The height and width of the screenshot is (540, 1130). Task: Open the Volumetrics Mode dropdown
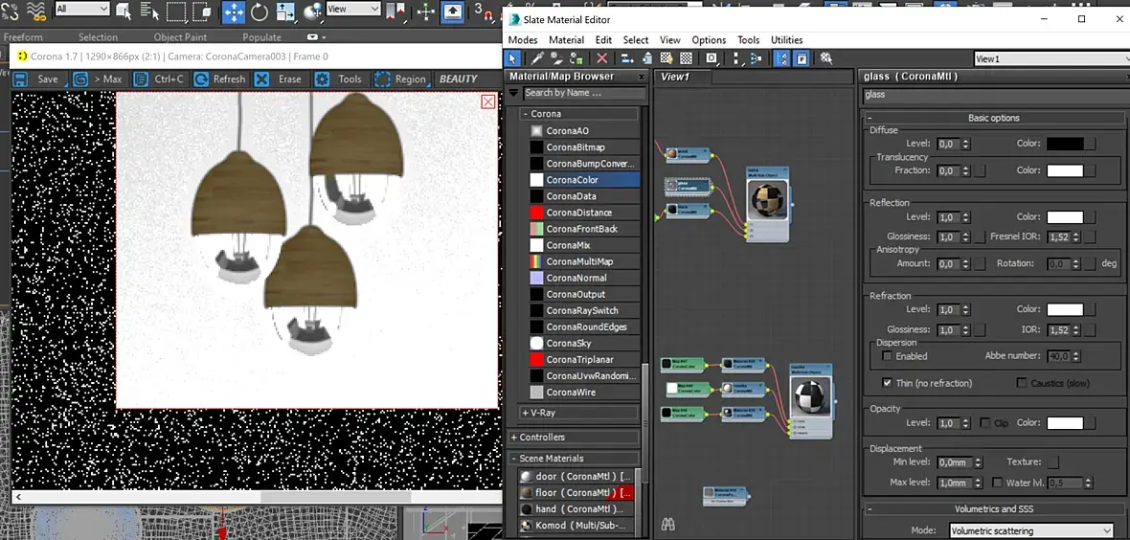pyautogui.click(x=1031, y=530)
